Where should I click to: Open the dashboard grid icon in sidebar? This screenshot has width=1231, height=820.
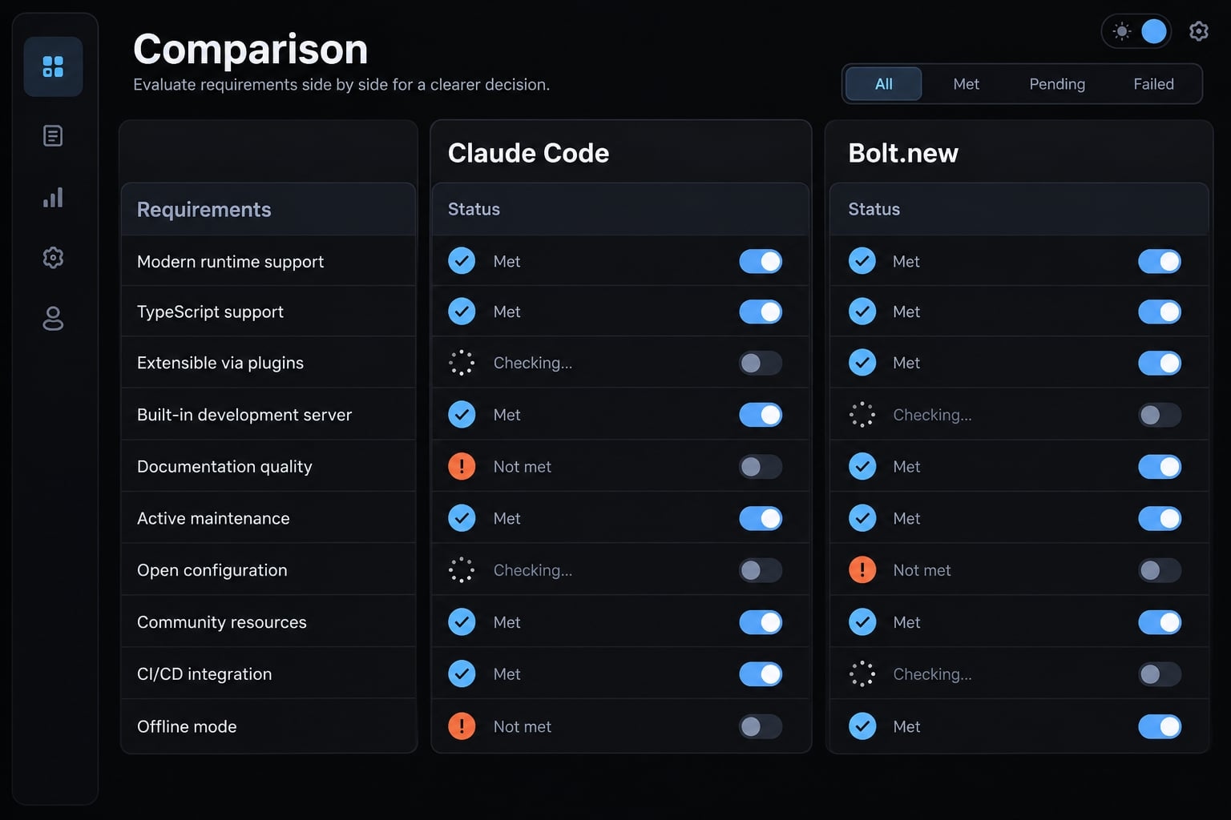tap(53, 66)
